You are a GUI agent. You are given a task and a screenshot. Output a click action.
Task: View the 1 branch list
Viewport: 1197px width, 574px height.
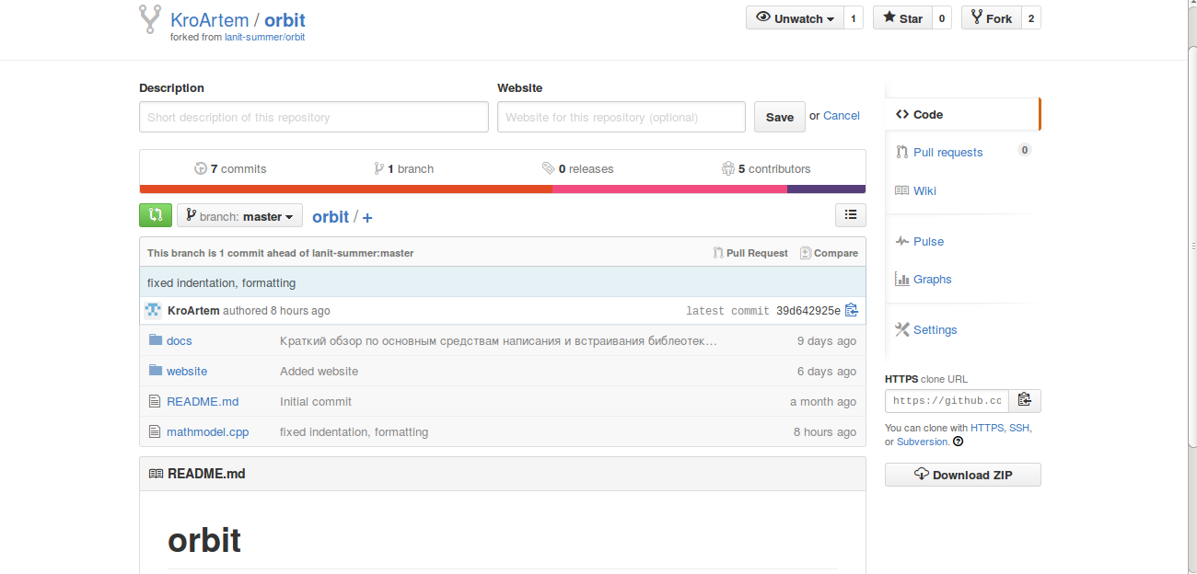coord(403,168)
